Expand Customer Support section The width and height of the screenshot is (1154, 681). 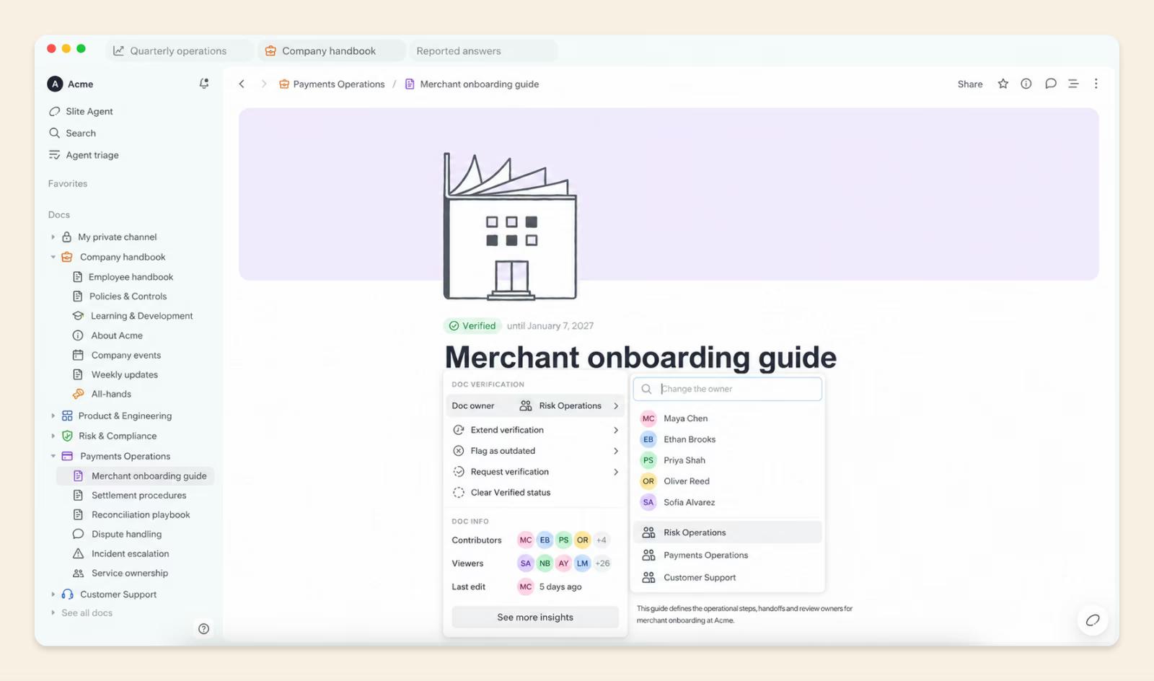pos(53,594)
